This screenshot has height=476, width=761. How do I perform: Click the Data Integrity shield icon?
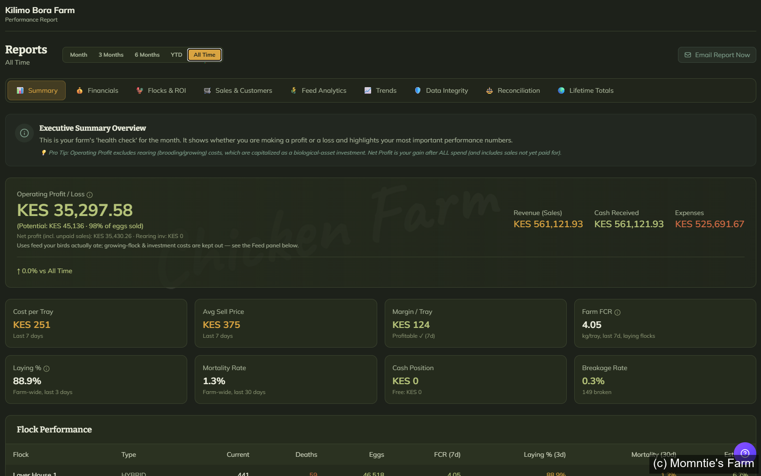tap(418, 90)
